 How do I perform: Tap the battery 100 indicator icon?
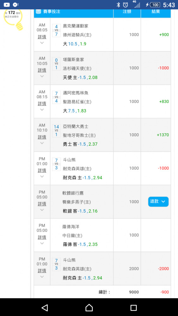click(155, 5)
